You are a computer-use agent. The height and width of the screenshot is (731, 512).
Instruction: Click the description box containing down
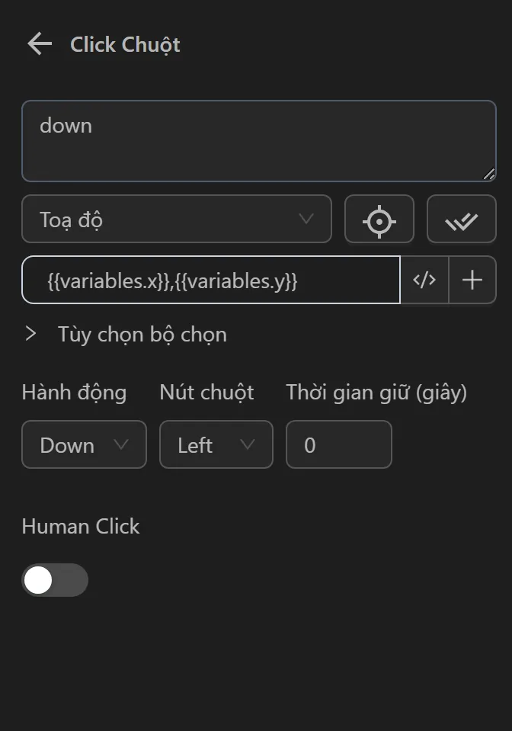pyautogui.click(x=259, y=140)
